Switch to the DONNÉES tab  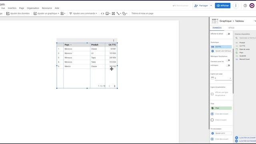click(x=217, y=28)
